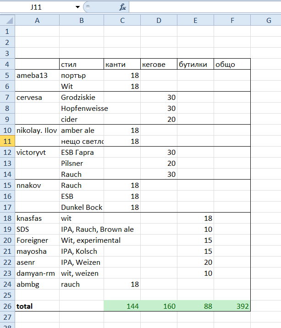Select row 26 header

click(7, 306)
